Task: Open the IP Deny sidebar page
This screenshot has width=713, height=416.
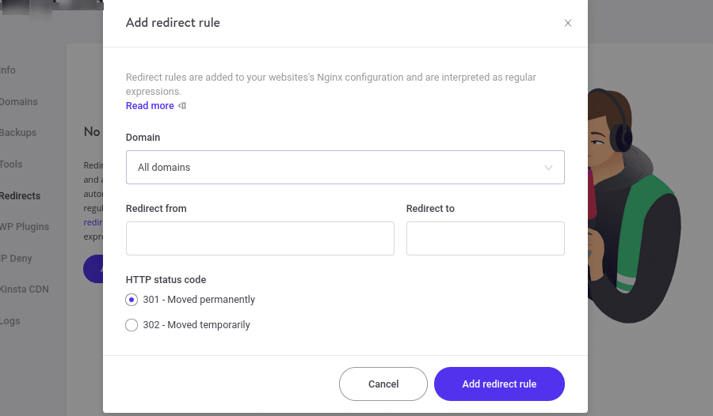Action: (x=17, y=259)
